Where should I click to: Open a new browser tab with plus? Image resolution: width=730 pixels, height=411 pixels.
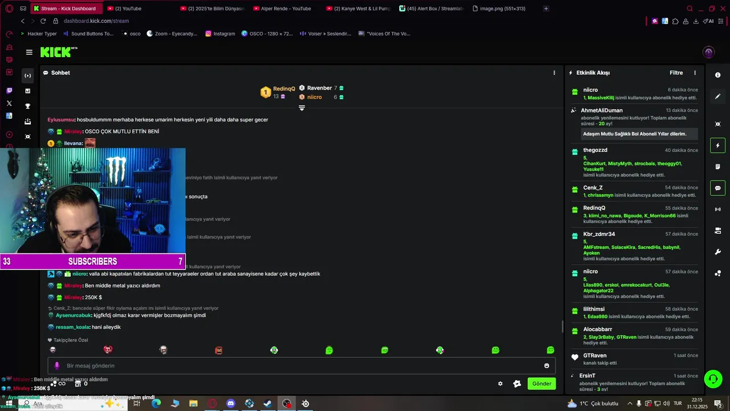click(546, 9)
